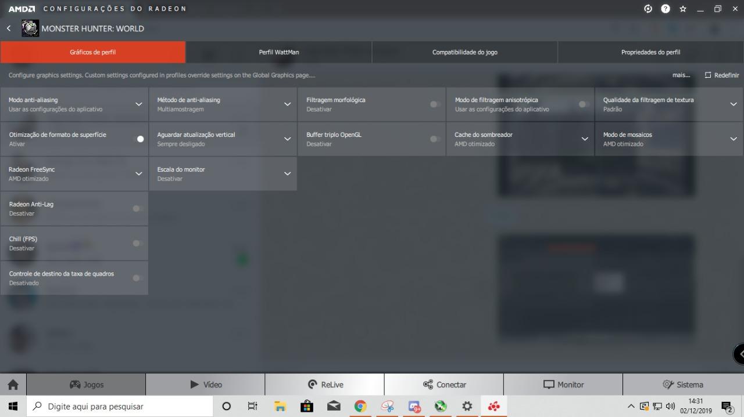
Task: Click the favorites star icon
Action: [x=683, y=9]
